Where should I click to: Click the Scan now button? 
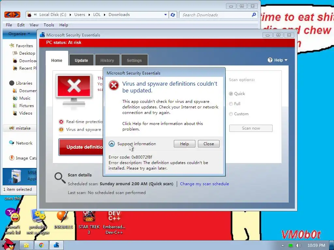tap(251, 128)
